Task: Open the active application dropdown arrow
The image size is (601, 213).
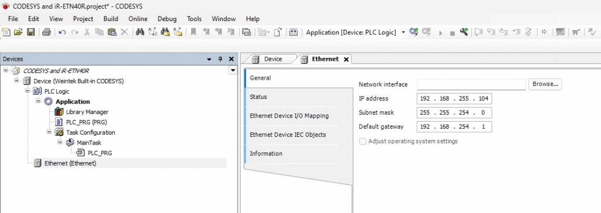Action: (403, 33)
